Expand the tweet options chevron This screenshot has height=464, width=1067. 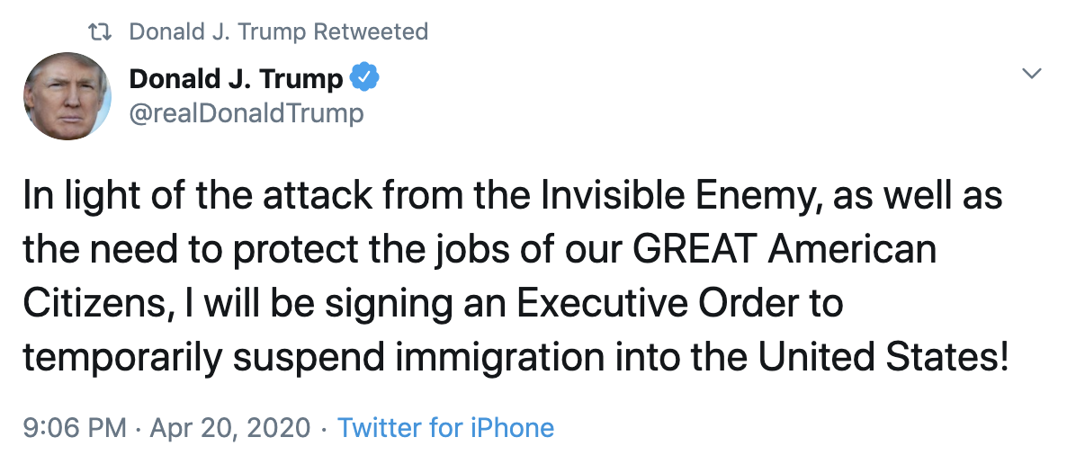point(1032,74)
